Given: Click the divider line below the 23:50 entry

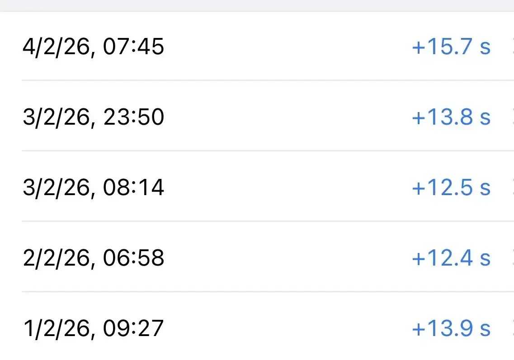Looking at the screenshot, I should 267,150.
